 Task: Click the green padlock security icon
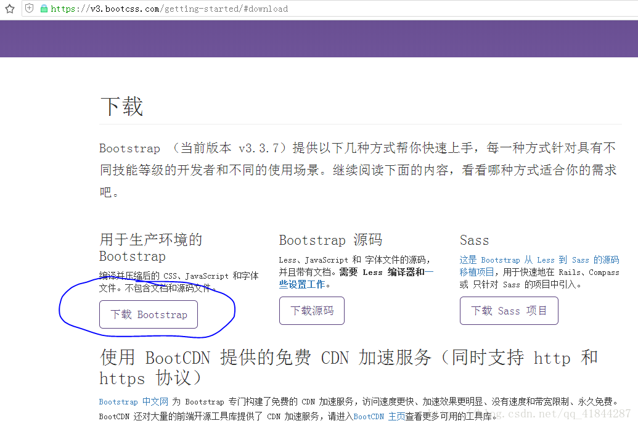(x=44, y=9)
